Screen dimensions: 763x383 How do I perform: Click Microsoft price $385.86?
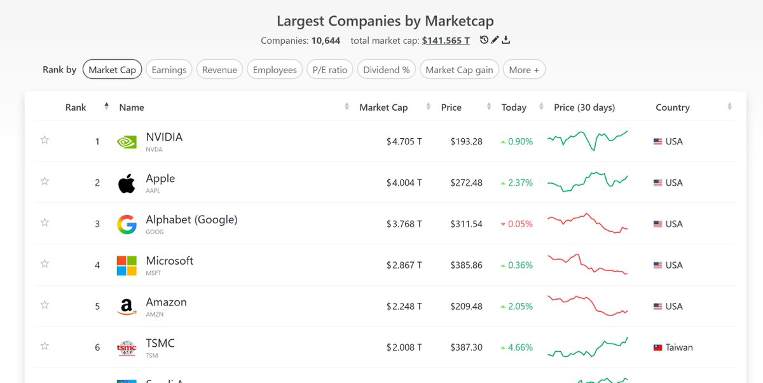coord(466,266)
